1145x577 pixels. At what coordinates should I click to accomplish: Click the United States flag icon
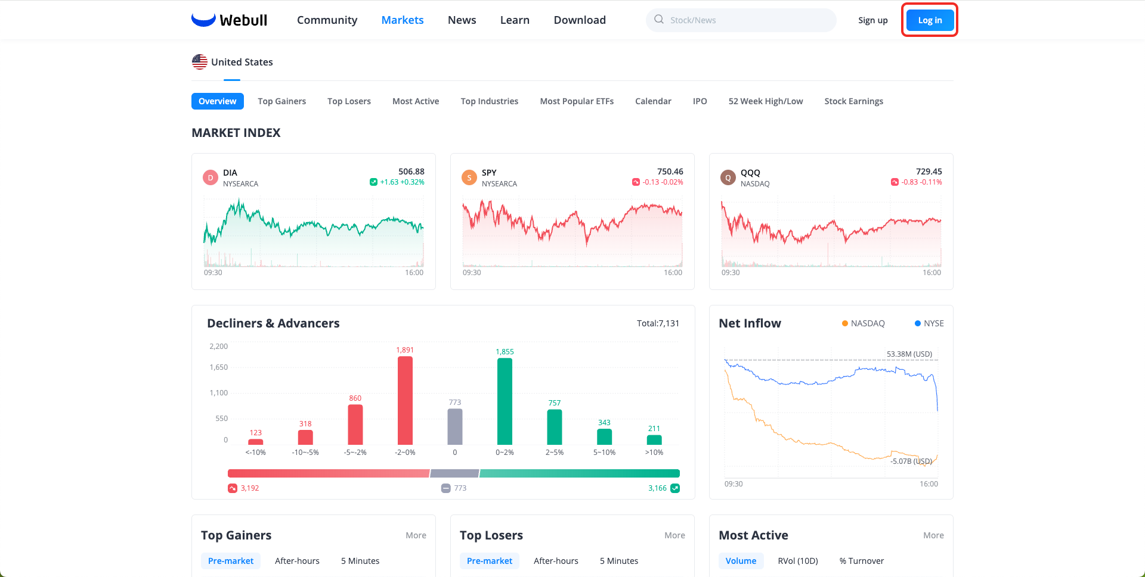tap(200, 62)
